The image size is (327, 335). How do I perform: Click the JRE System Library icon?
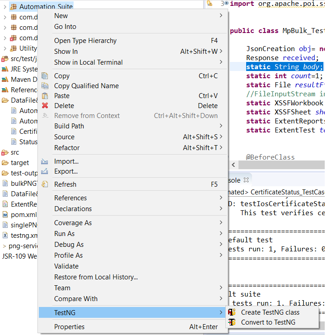click(x=5, y=69)
